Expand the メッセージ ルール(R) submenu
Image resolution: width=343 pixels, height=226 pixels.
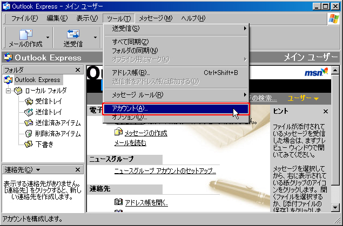pyautogui.click(x=176, y=95)
